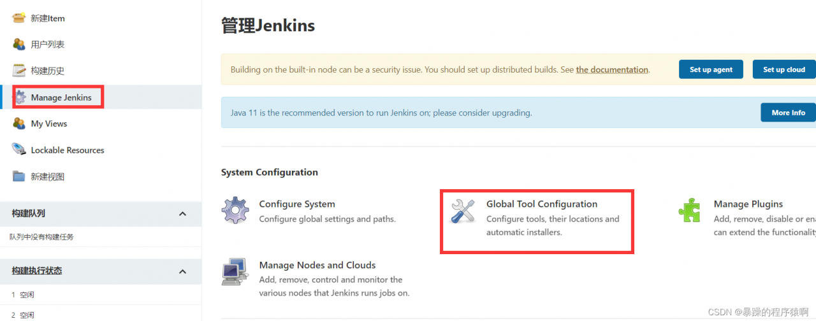This screenshot has height=321, width=816.
Task: Click the 新建Item package icon
Action: point(19,18)
